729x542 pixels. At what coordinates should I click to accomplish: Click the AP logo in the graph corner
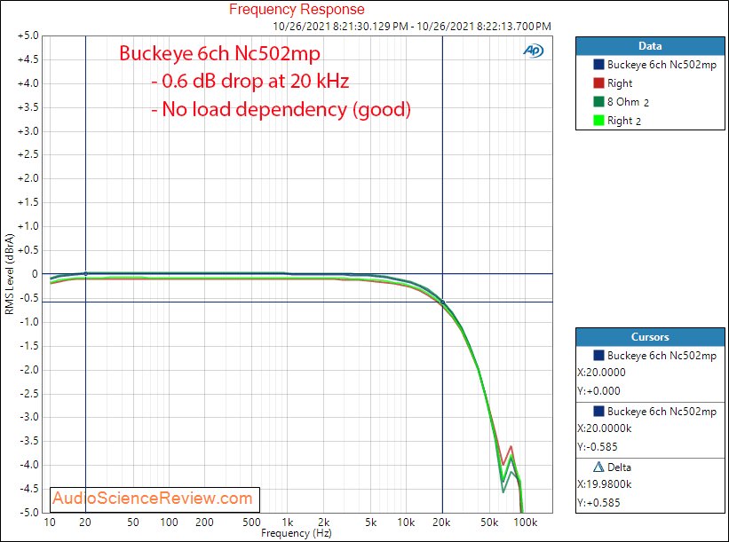(534, 51)
